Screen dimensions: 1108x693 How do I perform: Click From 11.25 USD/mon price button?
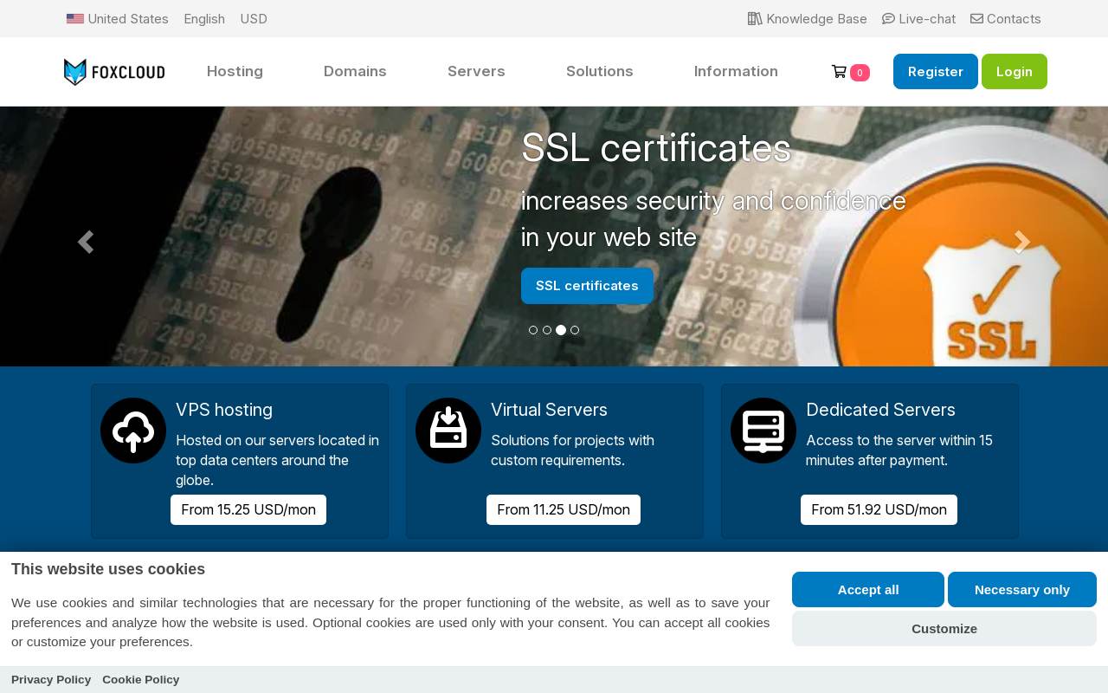click(x=564, y=509)
